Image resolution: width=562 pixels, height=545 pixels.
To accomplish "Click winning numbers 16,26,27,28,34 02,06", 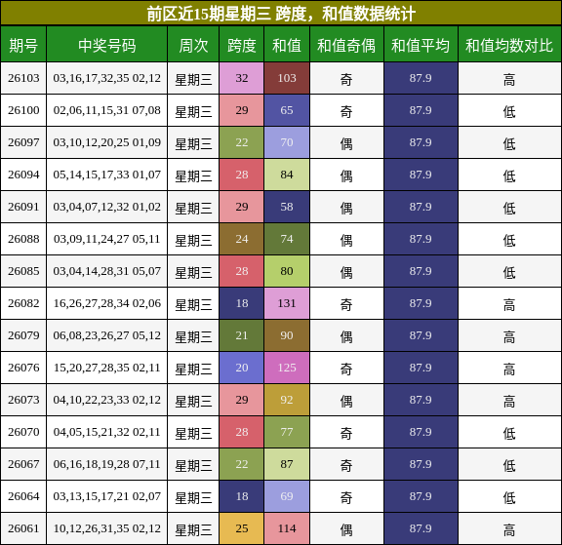I will (106, 303).
